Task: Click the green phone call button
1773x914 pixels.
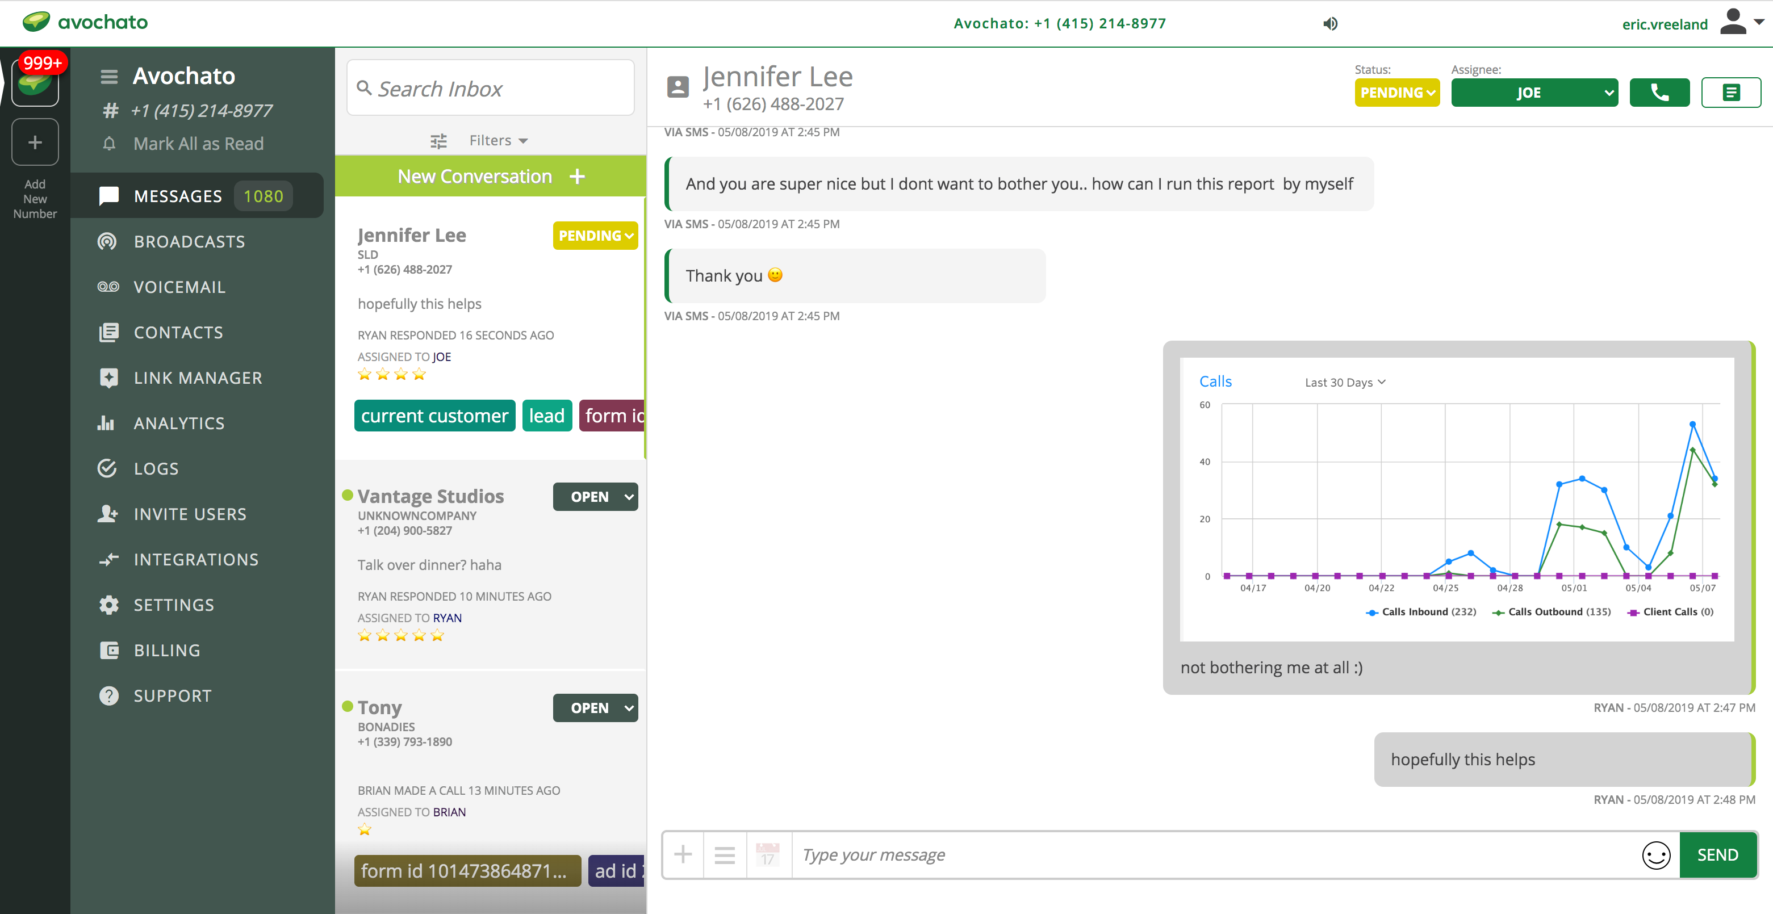Action: click(x=1659, y=93)
